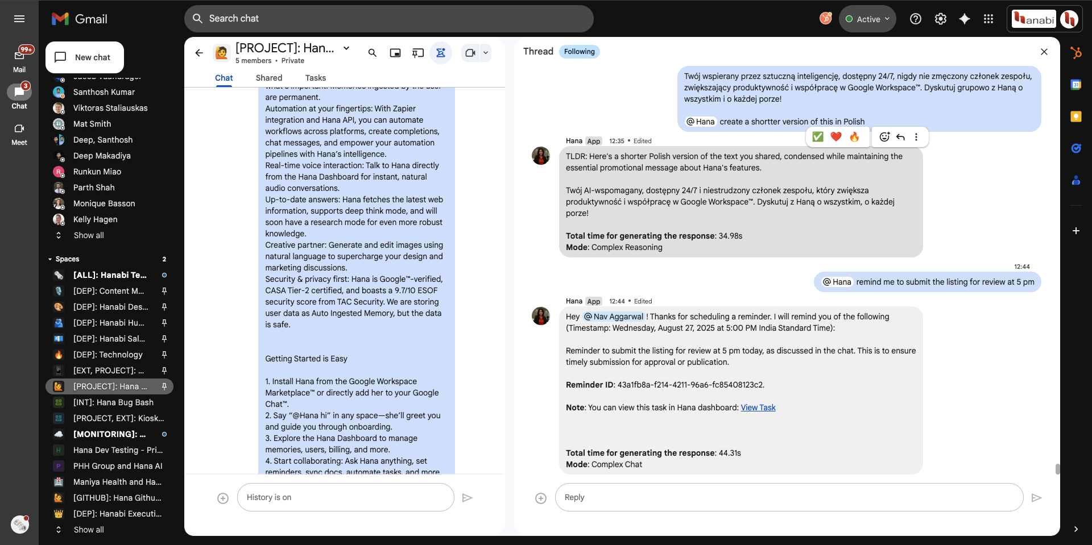Open Gmail settings gear
The image size is (1092, 545).
(x=941, y=19)
